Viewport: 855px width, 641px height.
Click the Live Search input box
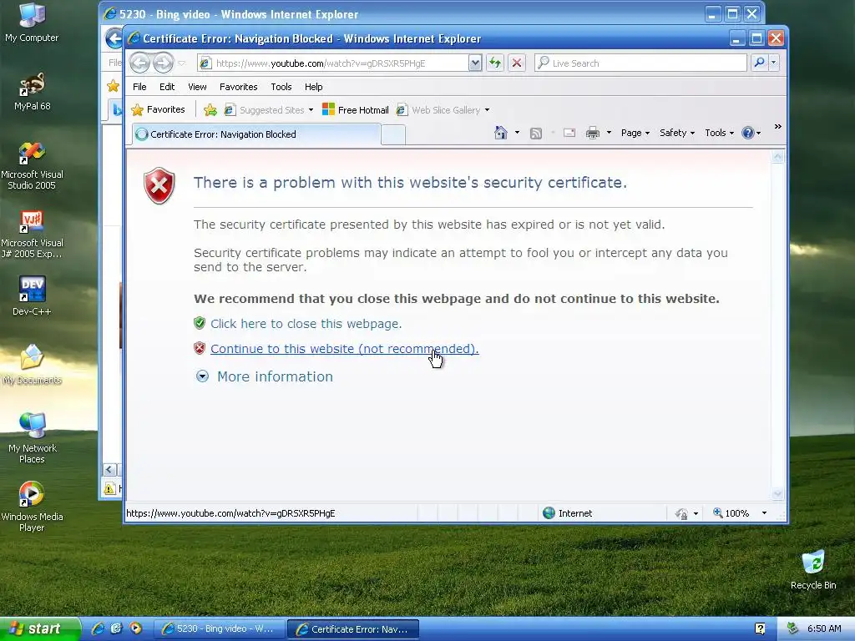click(641, 63)
